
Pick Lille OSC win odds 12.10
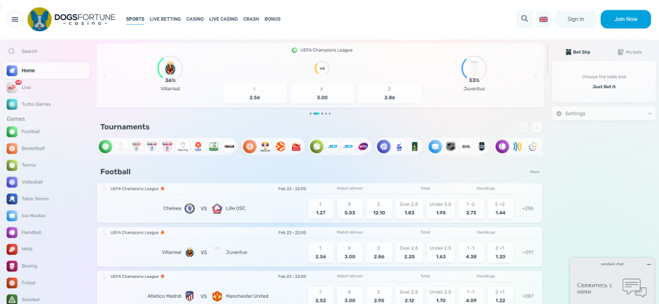coord(379,208)
